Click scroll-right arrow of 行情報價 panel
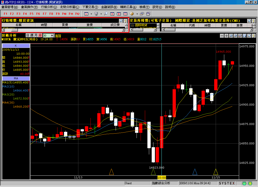 tap(123, 30)
